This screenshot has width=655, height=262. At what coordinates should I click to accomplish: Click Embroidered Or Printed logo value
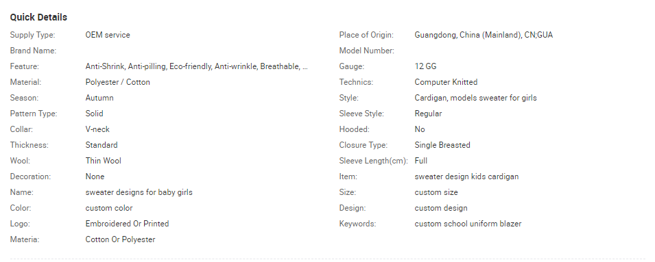click(127, 224)
